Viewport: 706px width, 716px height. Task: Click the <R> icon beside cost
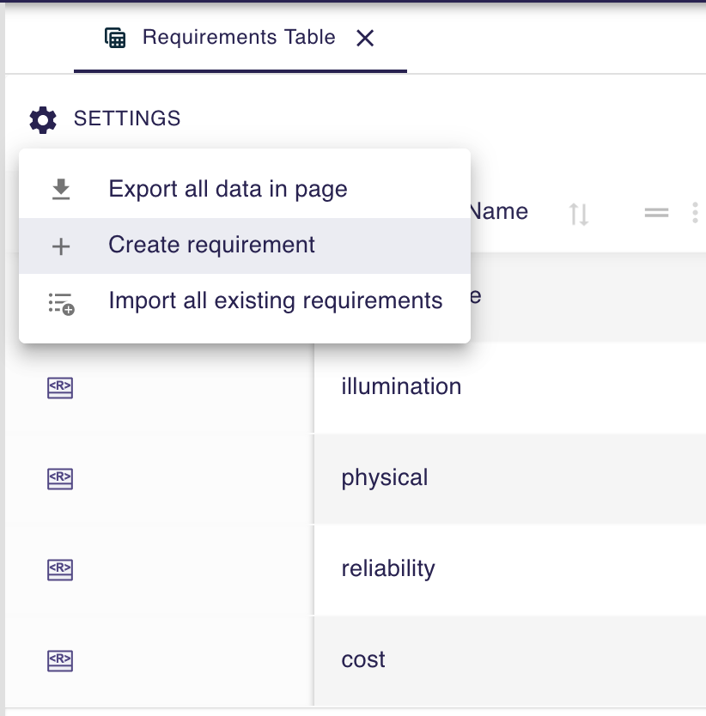tap(59, 661)
